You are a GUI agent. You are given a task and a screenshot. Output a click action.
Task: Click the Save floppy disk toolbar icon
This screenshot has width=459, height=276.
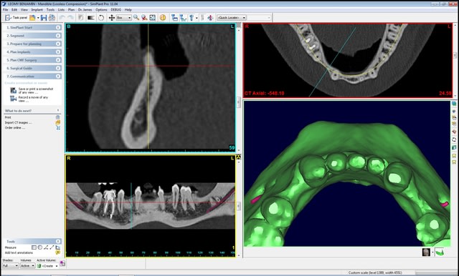[x=44, y=18]
